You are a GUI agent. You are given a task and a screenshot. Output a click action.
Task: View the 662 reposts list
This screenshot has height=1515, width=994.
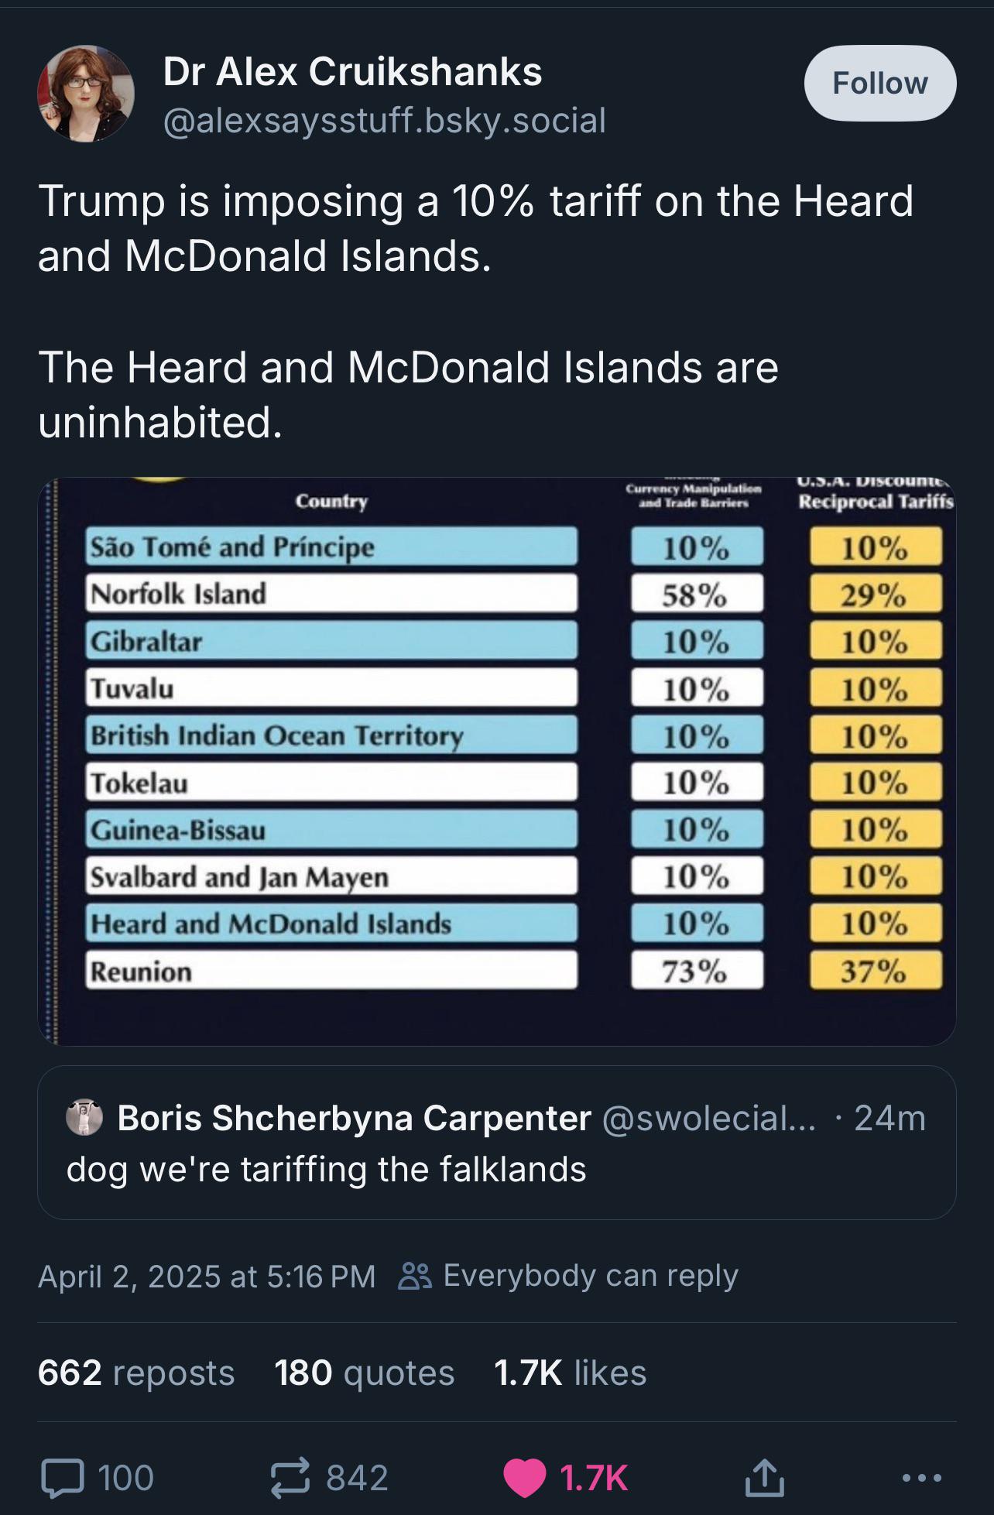tap(136, 1373)
